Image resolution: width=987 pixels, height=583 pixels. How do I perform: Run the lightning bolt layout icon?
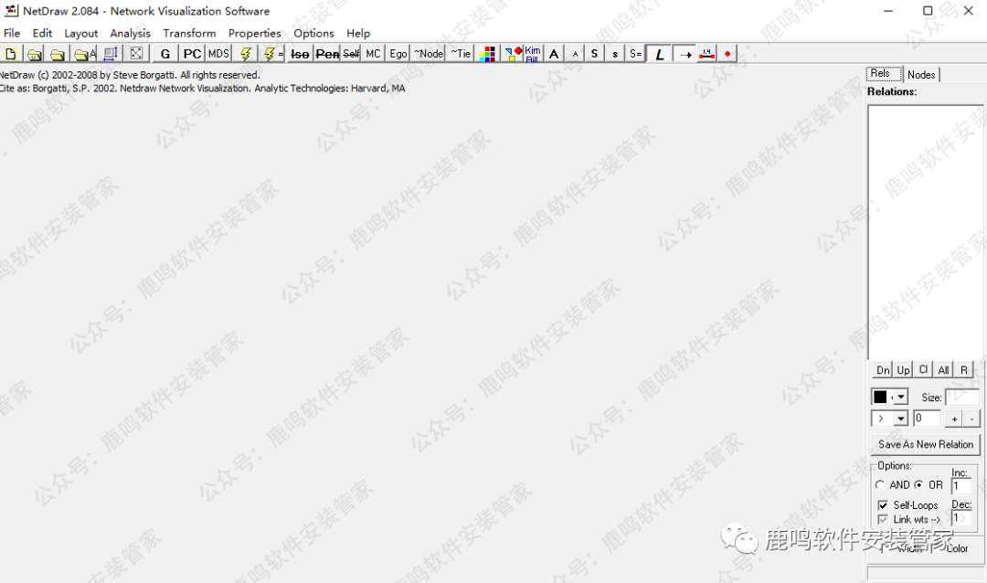pyautogui.click(x=245, y=54)
